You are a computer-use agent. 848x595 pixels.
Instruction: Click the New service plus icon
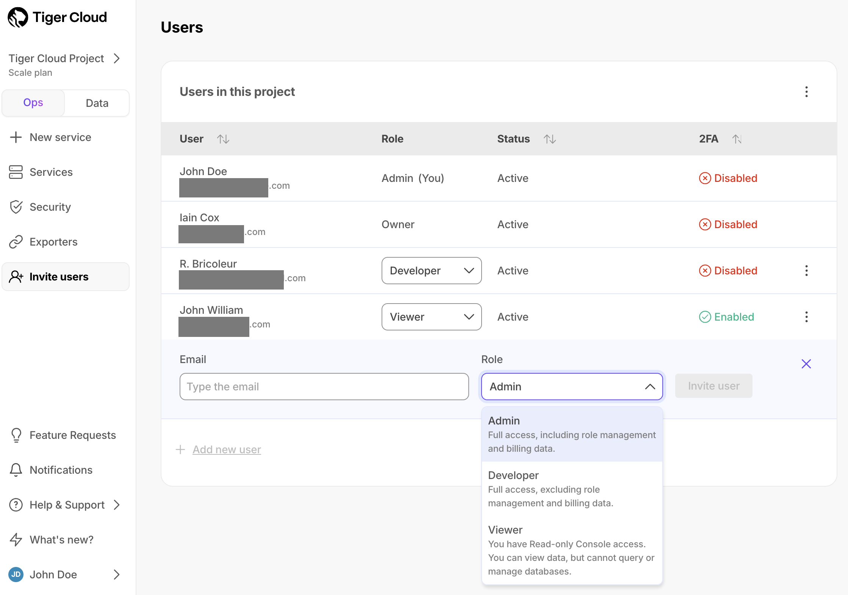pos(16,137)
